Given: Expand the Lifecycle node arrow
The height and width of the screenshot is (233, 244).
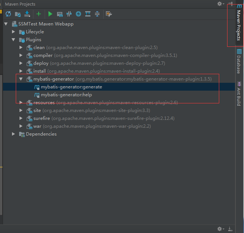Looking at the screenshot, I should pyautogui.click(x=14, y=32).
